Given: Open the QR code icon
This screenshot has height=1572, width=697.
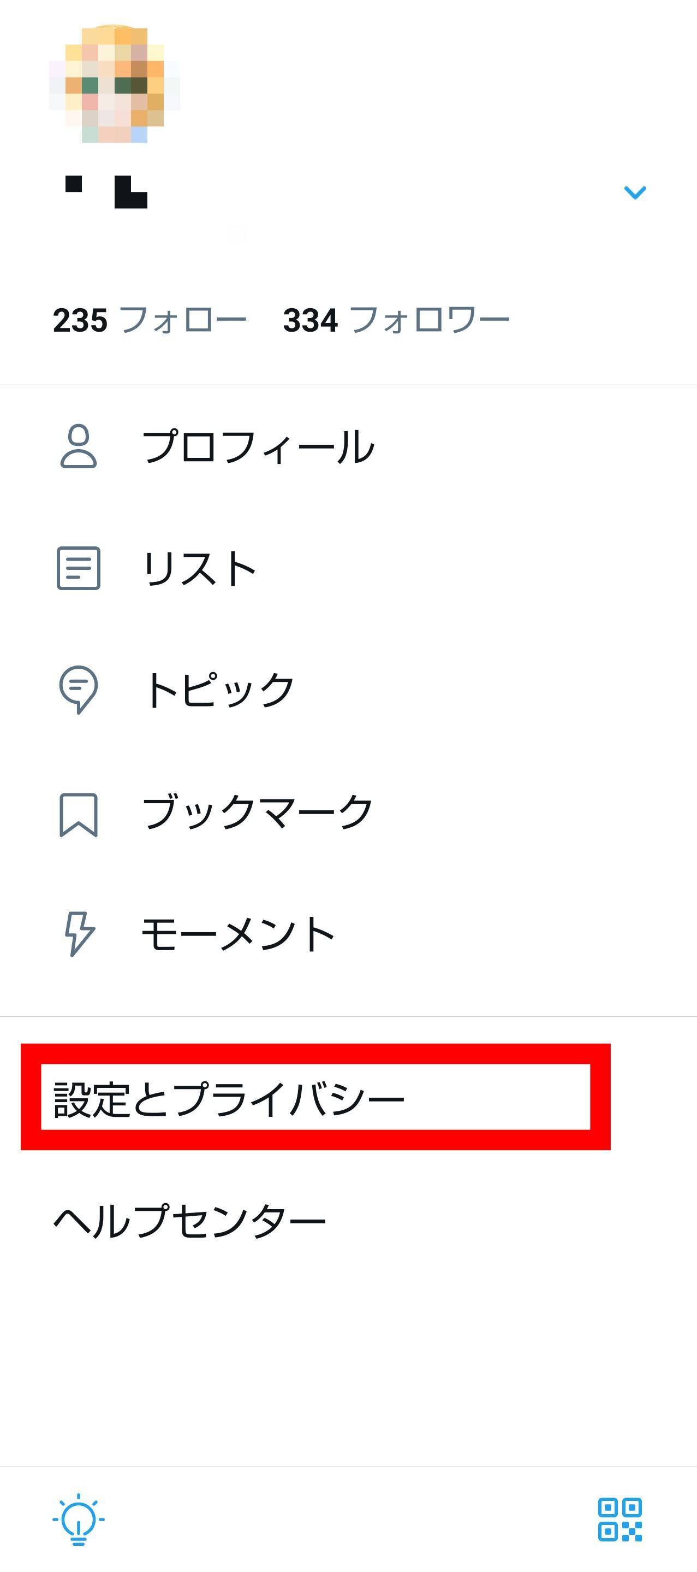Looking at the screenshot, I should coord(619,1520).
